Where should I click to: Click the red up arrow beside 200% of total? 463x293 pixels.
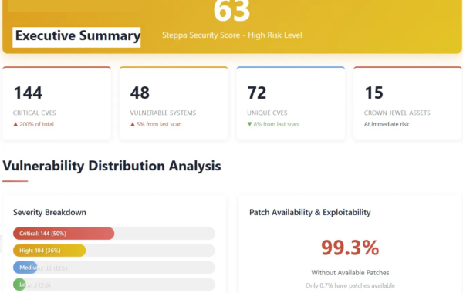[15, 124]
